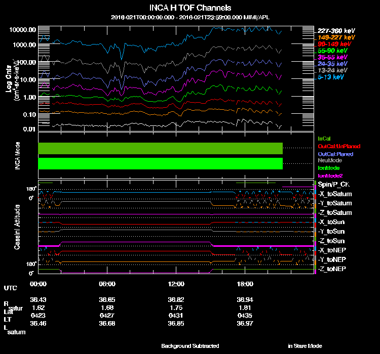Click the 06:00 UTC time tick label

107,284
